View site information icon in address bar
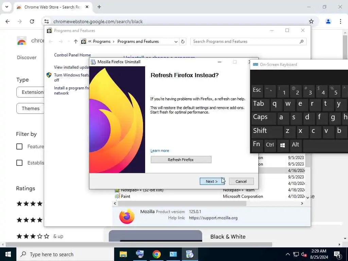 [x=46, y=21]
